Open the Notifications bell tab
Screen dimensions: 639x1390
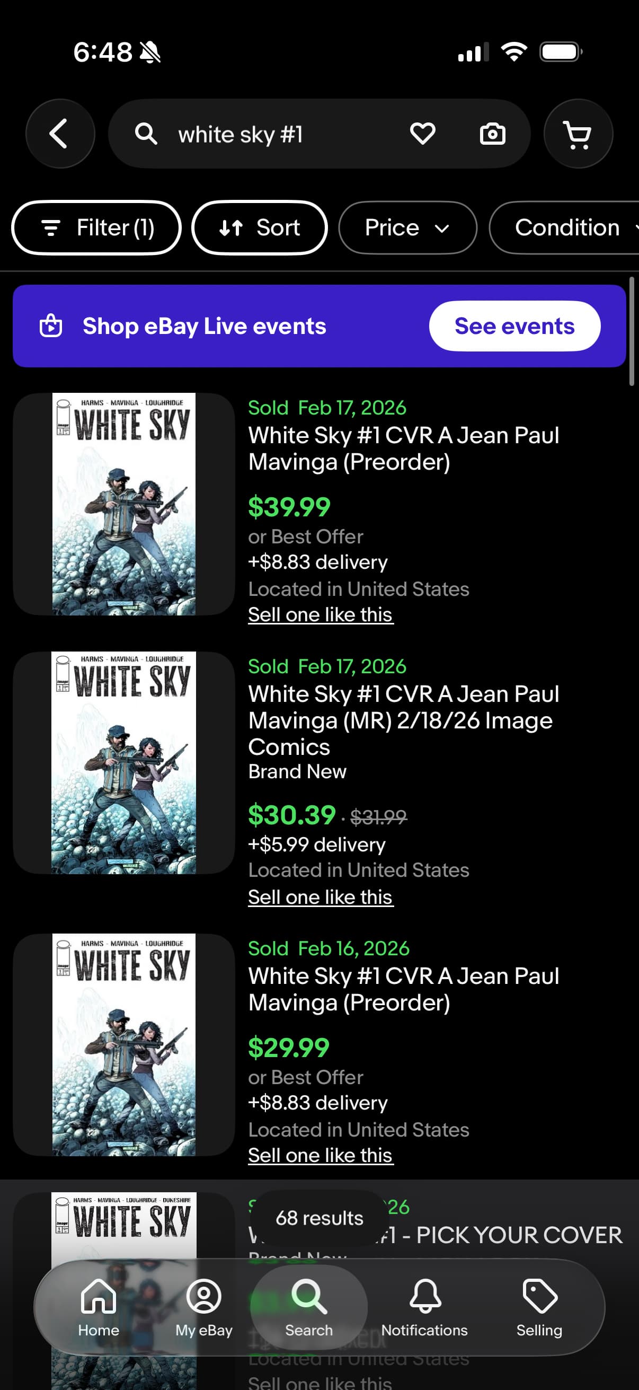[x=424, y=1306]
